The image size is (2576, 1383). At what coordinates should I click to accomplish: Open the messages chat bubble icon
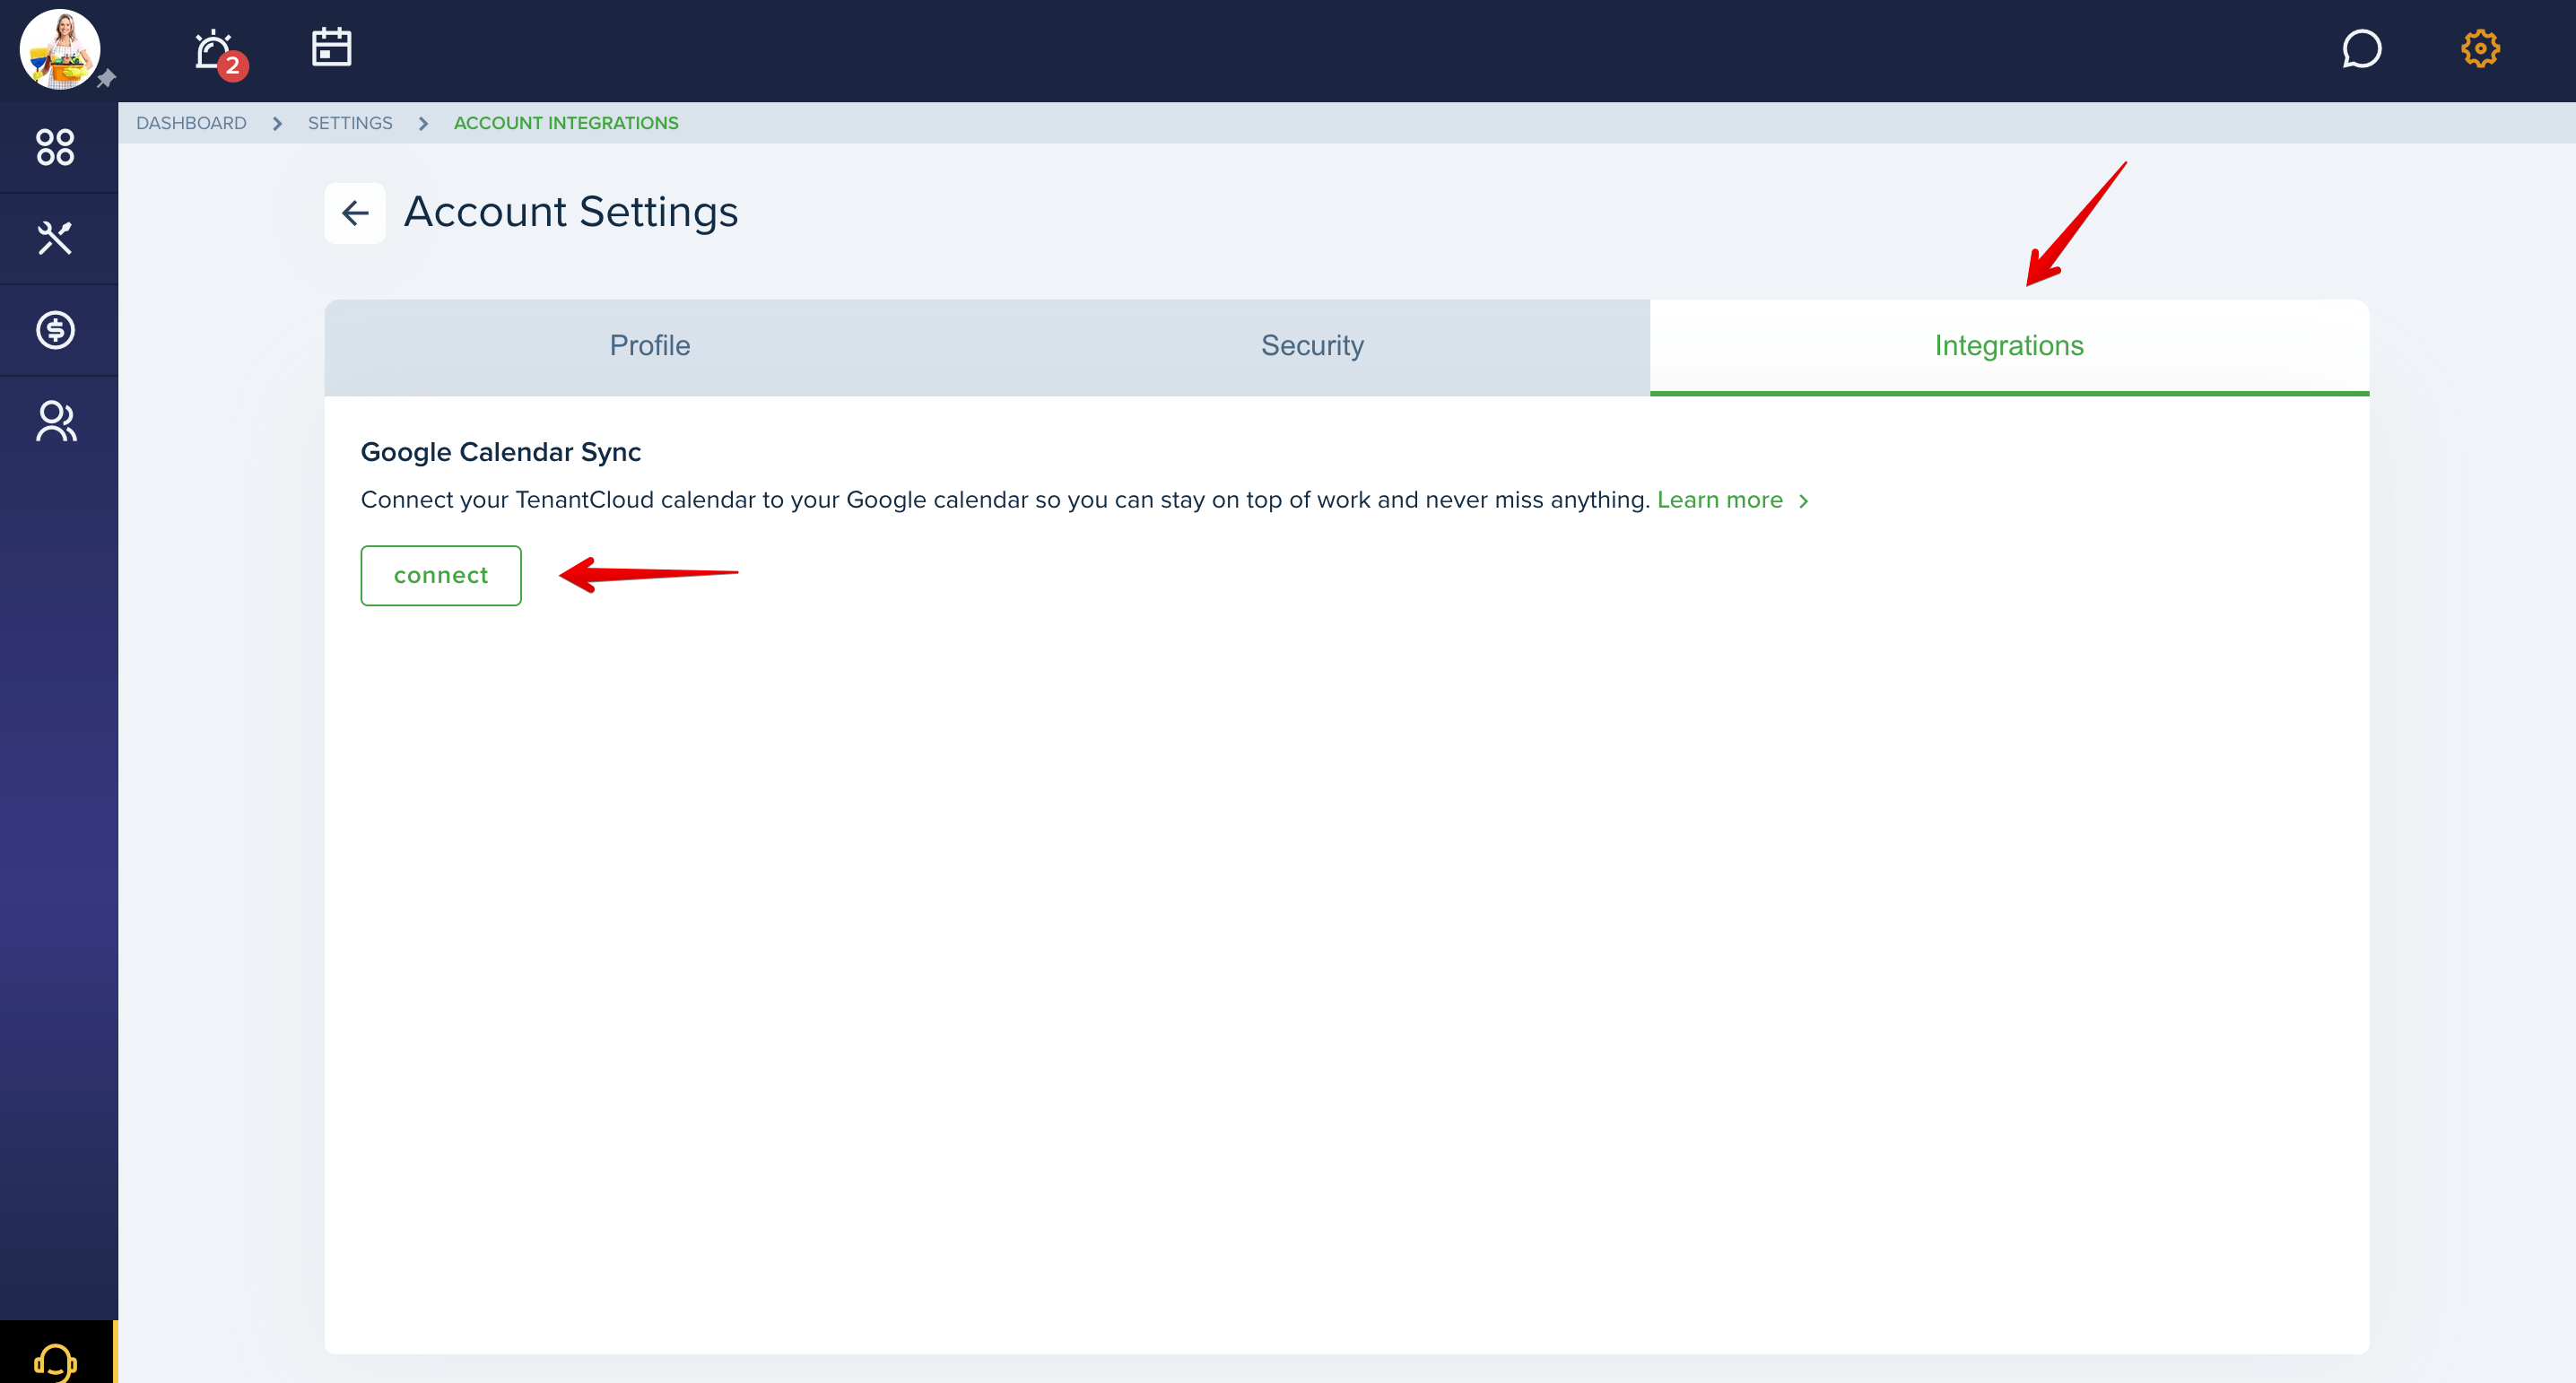(2361, 48)
